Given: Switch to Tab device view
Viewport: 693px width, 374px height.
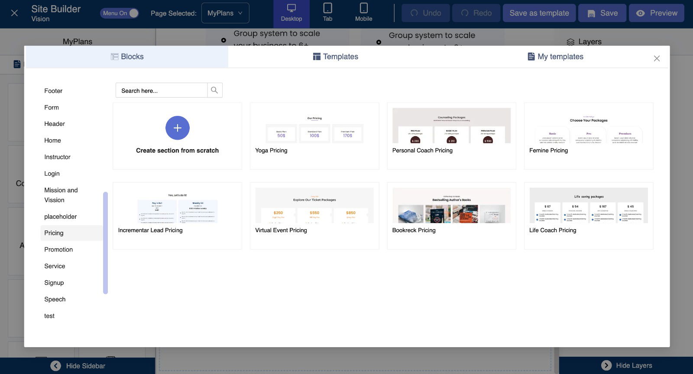Looking at the screenshot, I should pos(327,13).
